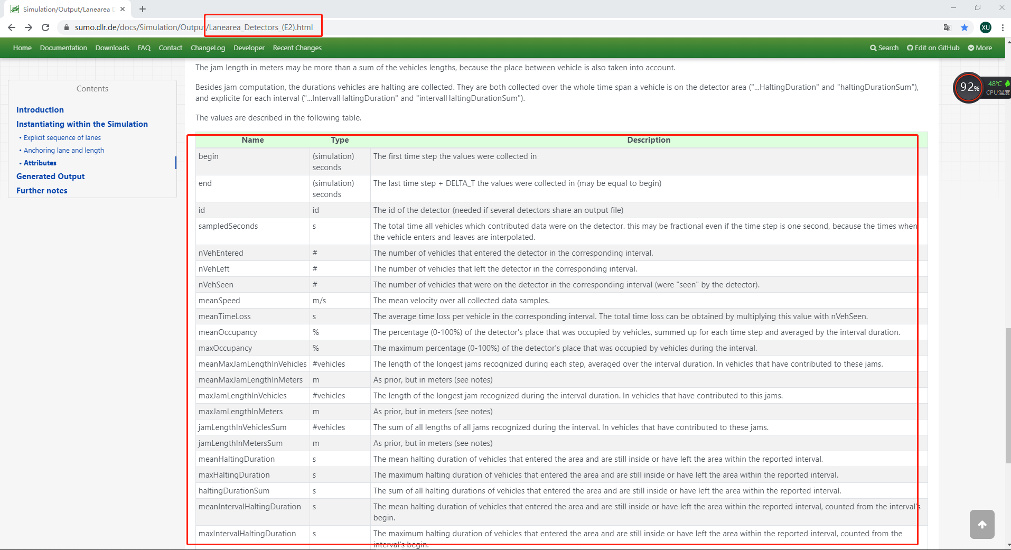Click the translate page icon in address bar

click(947, 27)
